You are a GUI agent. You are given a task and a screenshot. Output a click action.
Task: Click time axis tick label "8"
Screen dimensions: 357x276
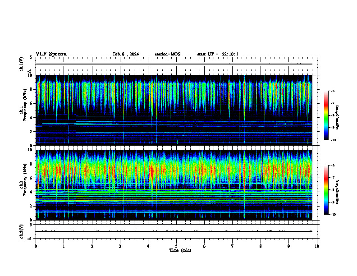(x=261, y=246)
